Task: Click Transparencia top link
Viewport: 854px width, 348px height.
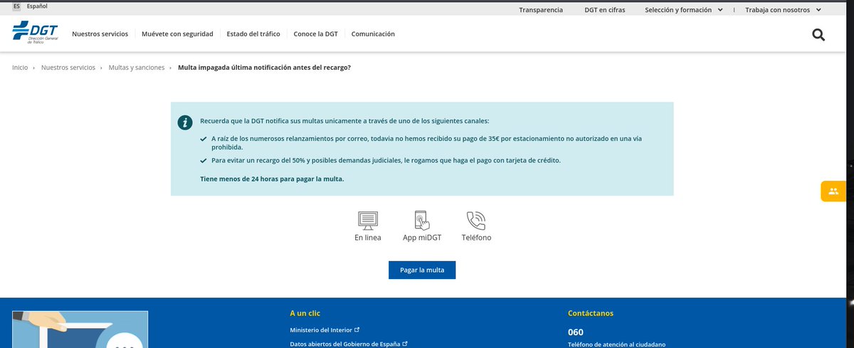Action: click(x=541, y=10)
